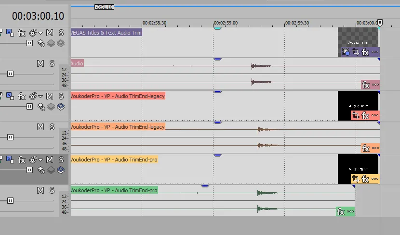Click the 00:03:00.10 timecode display
The image size is (400, 235).
click(x=38, y=16)
